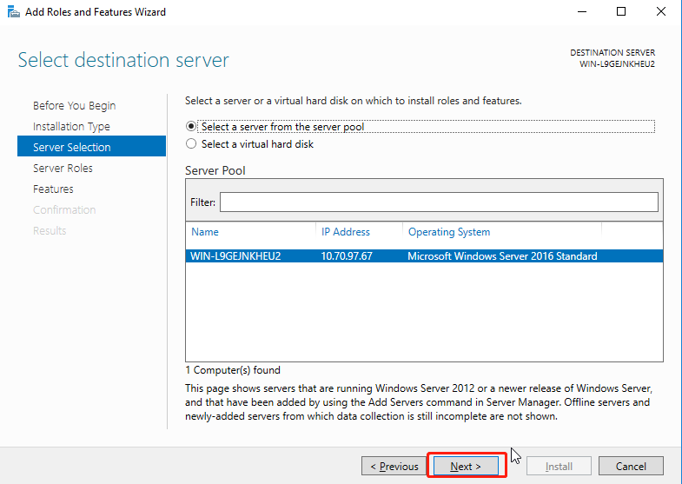The width and height of the screenshot is (682, 484).
Task: Click the 10.70.97.67 IP address cell
Action: (347, 256)
